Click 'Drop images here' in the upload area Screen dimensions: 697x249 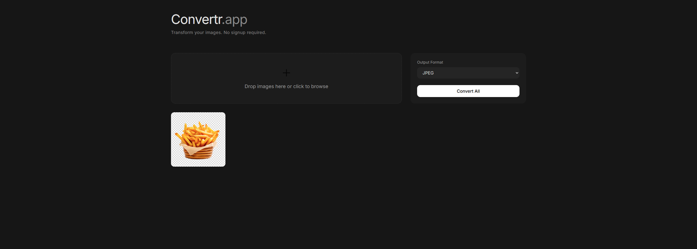[265, 86]
